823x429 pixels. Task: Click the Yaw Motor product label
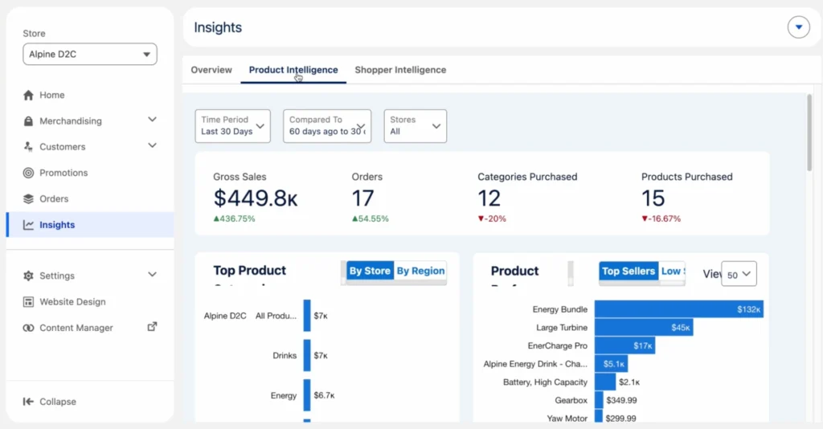coord(567,419)
